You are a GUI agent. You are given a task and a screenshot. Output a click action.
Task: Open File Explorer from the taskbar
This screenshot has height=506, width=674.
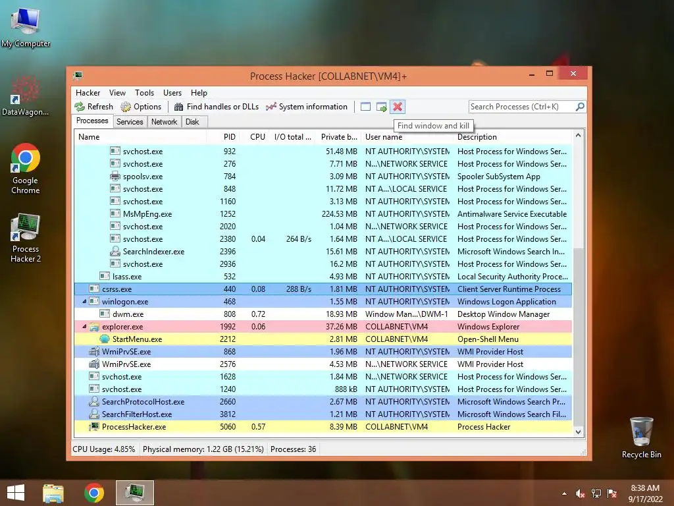(53, 493)
